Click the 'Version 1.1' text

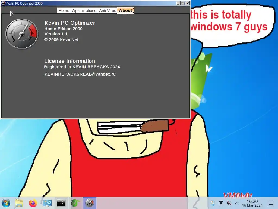pyautogui.click(x=56, y=34)
